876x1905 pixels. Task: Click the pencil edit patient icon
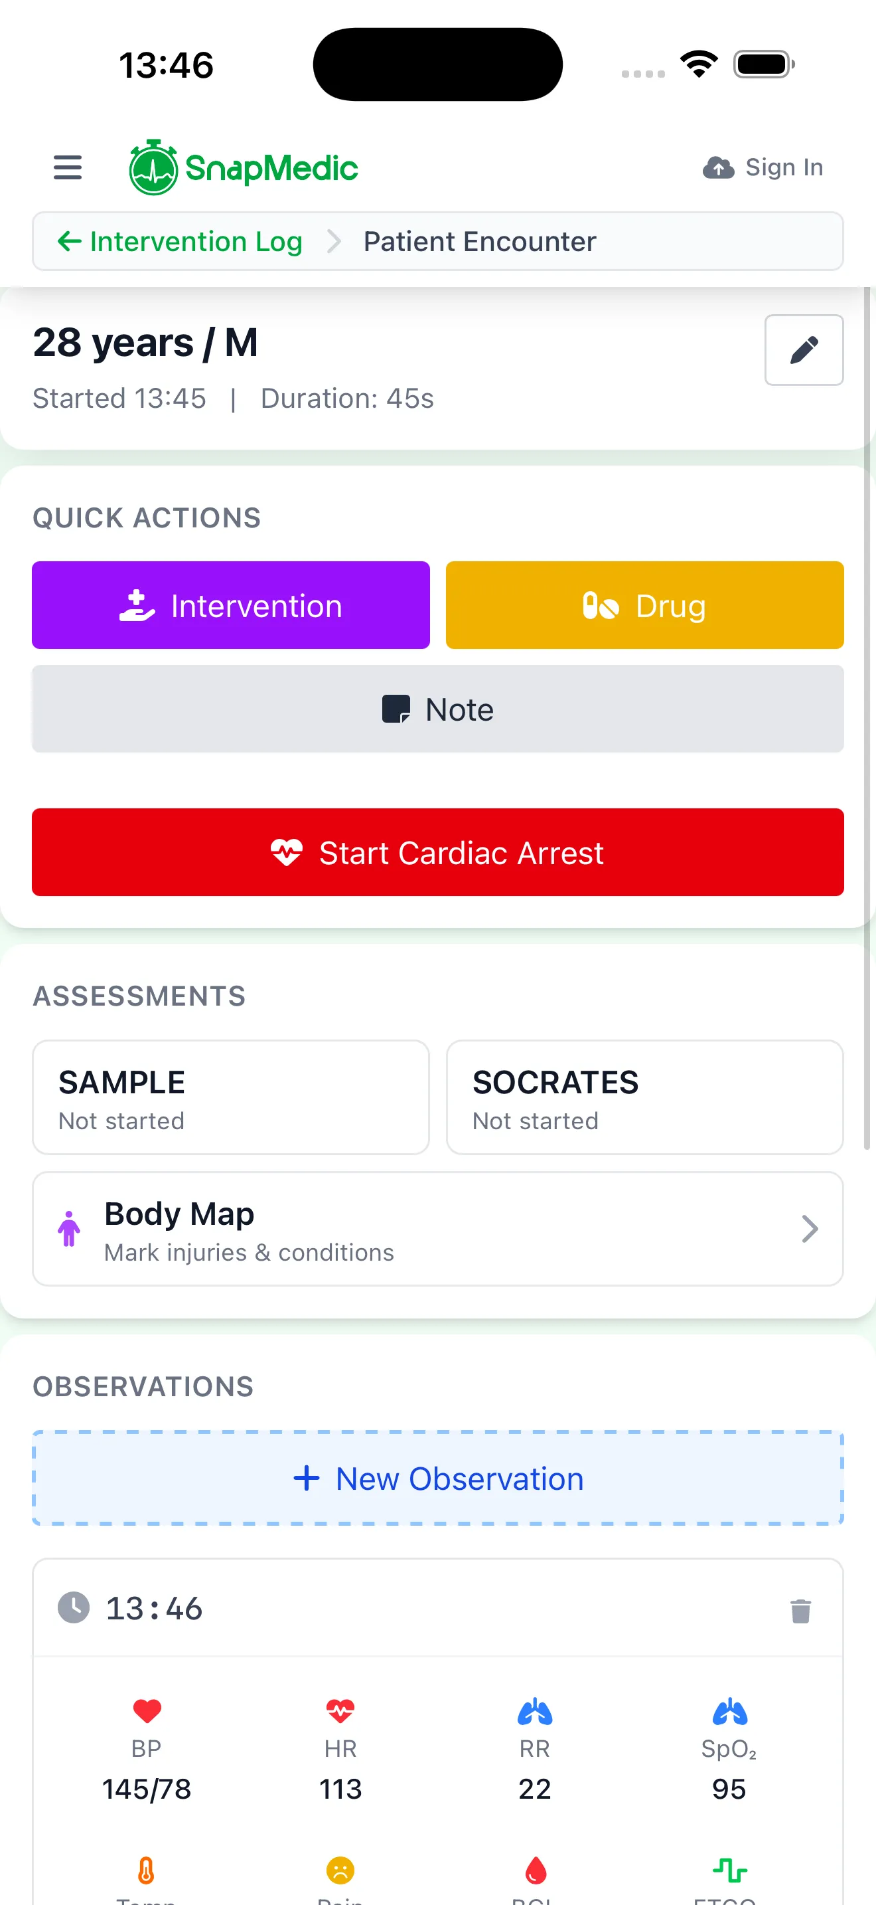pos(804,350)
